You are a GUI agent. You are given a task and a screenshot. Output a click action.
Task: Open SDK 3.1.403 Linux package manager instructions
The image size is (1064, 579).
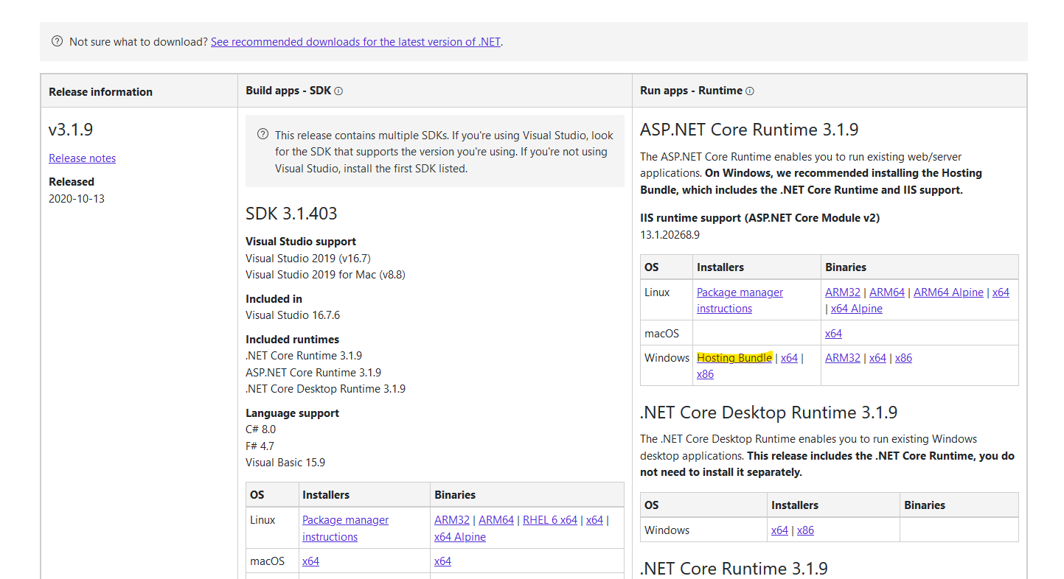pos(345,528)
